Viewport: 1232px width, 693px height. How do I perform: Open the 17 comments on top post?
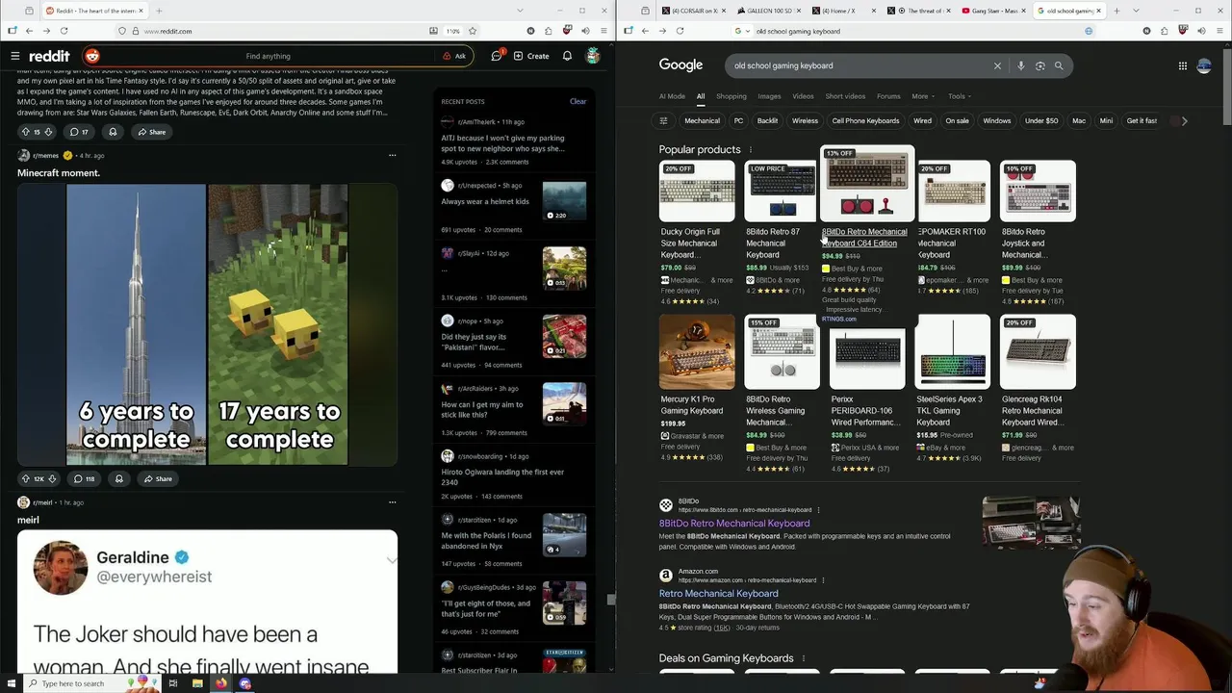click(79, 132)
